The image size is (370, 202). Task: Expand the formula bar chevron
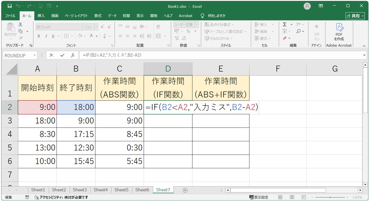tap(364, 55)
